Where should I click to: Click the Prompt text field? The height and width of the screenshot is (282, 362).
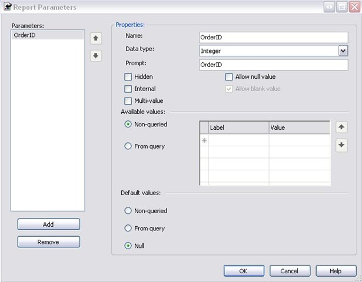273,65
